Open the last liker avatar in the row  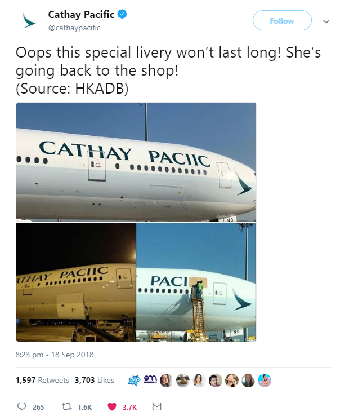(x=265, y=381)
